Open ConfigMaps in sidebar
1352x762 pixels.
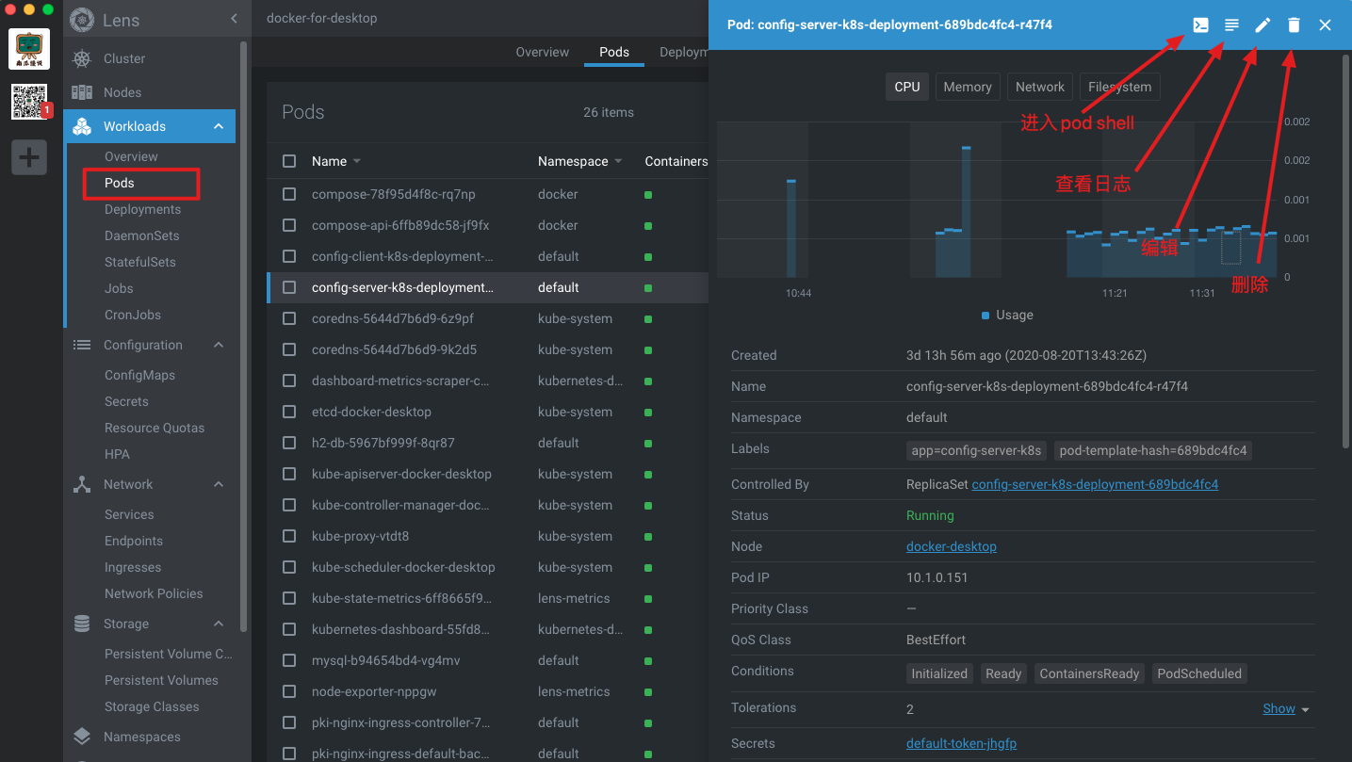[x=139, y=375]
